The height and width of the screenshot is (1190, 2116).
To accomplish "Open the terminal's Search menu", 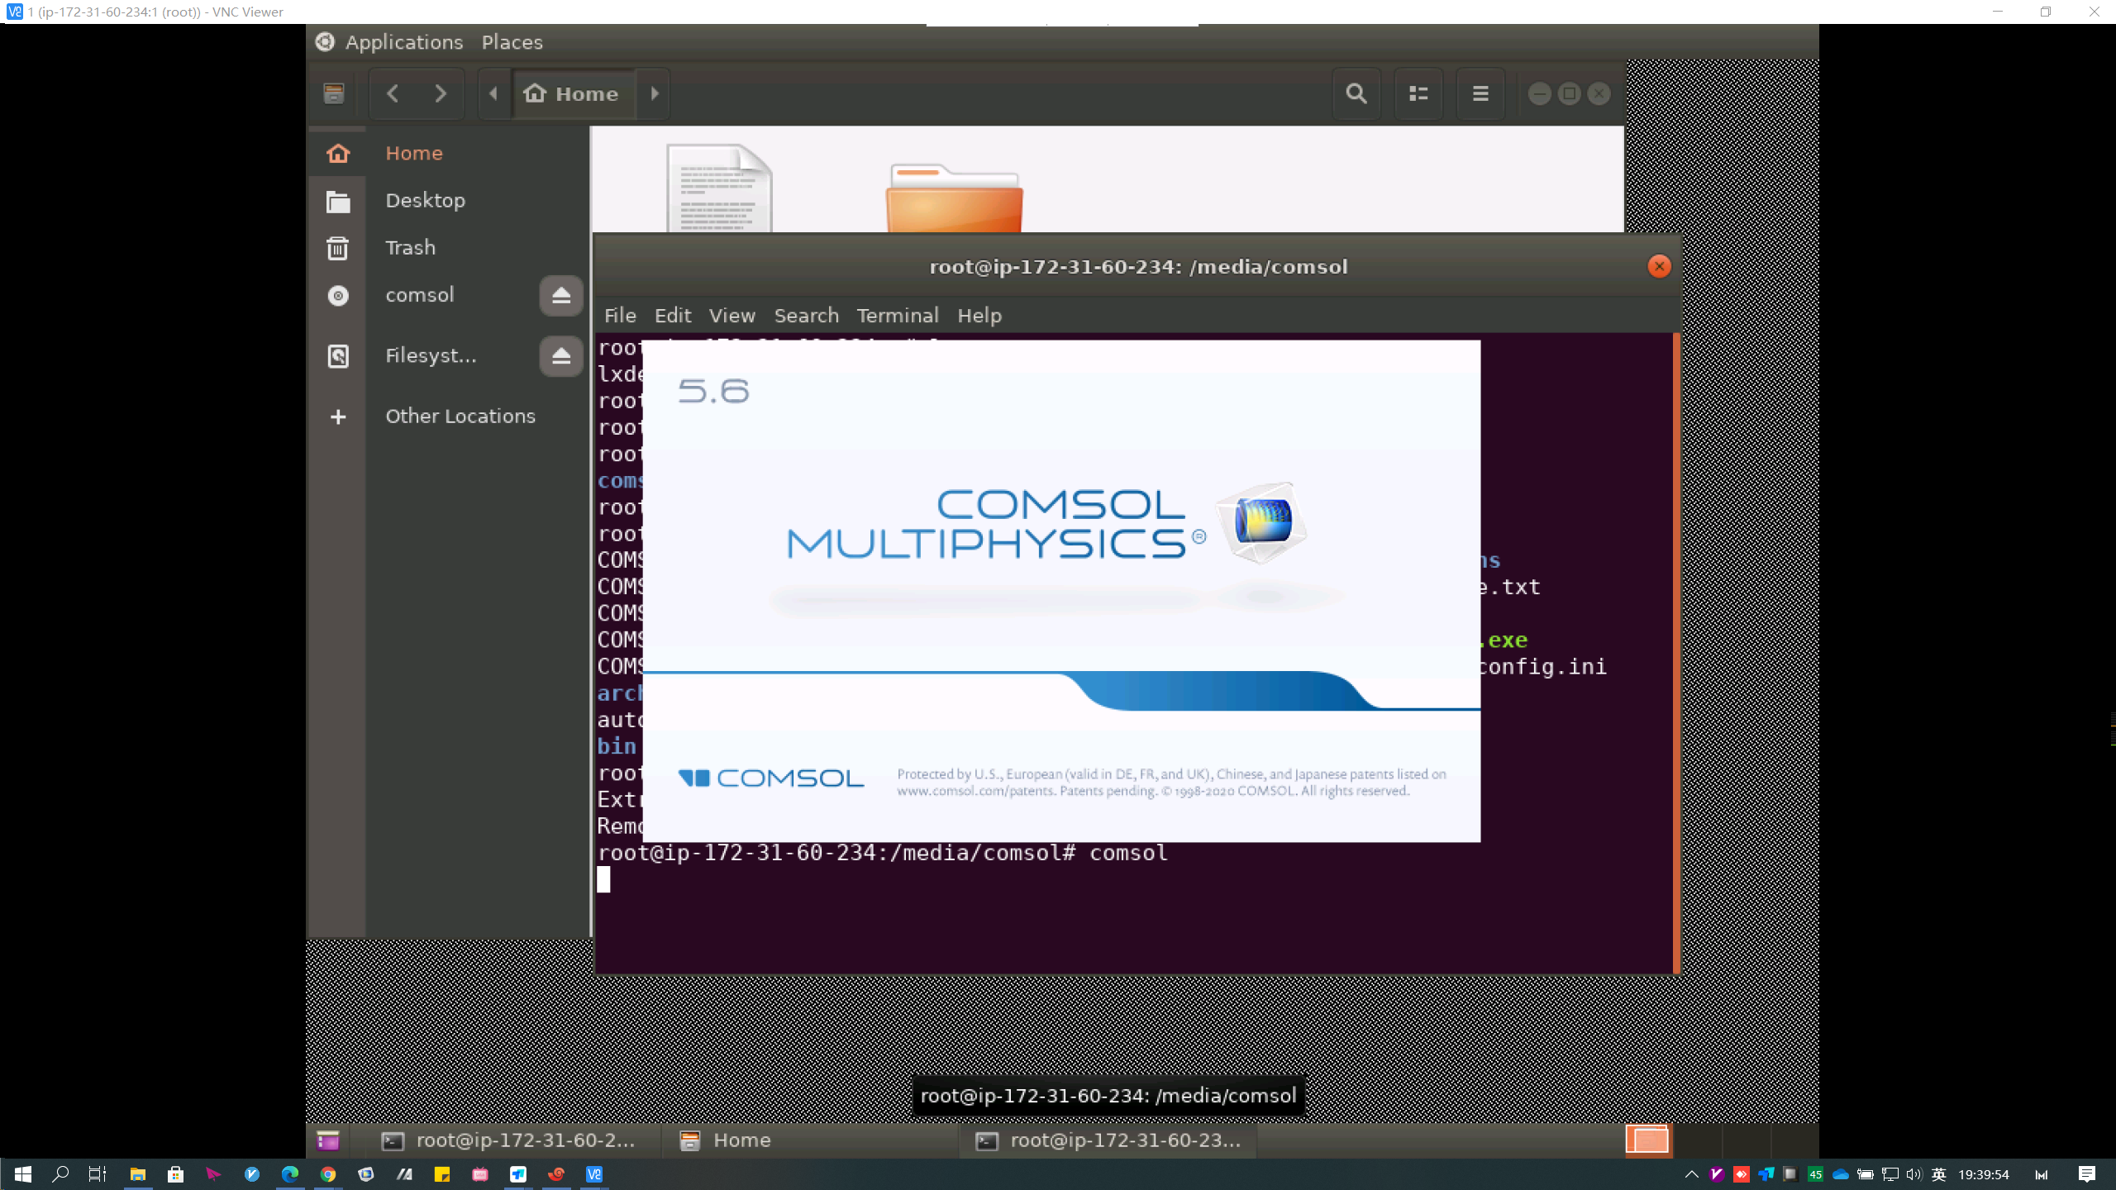I will [806, 316].
